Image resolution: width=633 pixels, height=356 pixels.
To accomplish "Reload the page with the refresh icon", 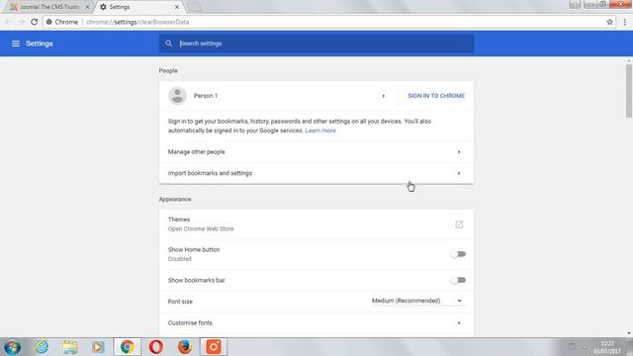I will [x=35, y=22].
